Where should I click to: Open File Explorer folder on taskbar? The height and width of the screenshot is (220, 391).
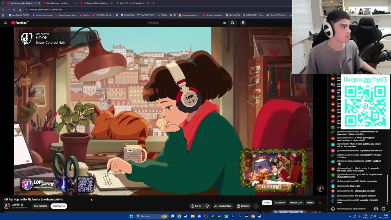pos(192,216)
